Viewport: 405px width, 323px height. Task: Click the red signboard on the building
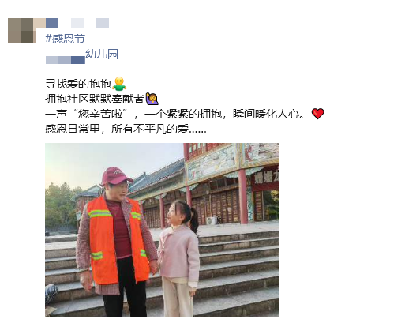264,181
